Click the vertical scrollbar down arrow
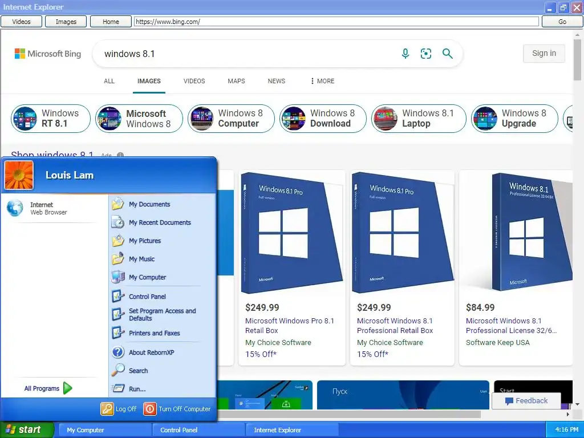Screen dimensions: 584x438 point(577,404)
